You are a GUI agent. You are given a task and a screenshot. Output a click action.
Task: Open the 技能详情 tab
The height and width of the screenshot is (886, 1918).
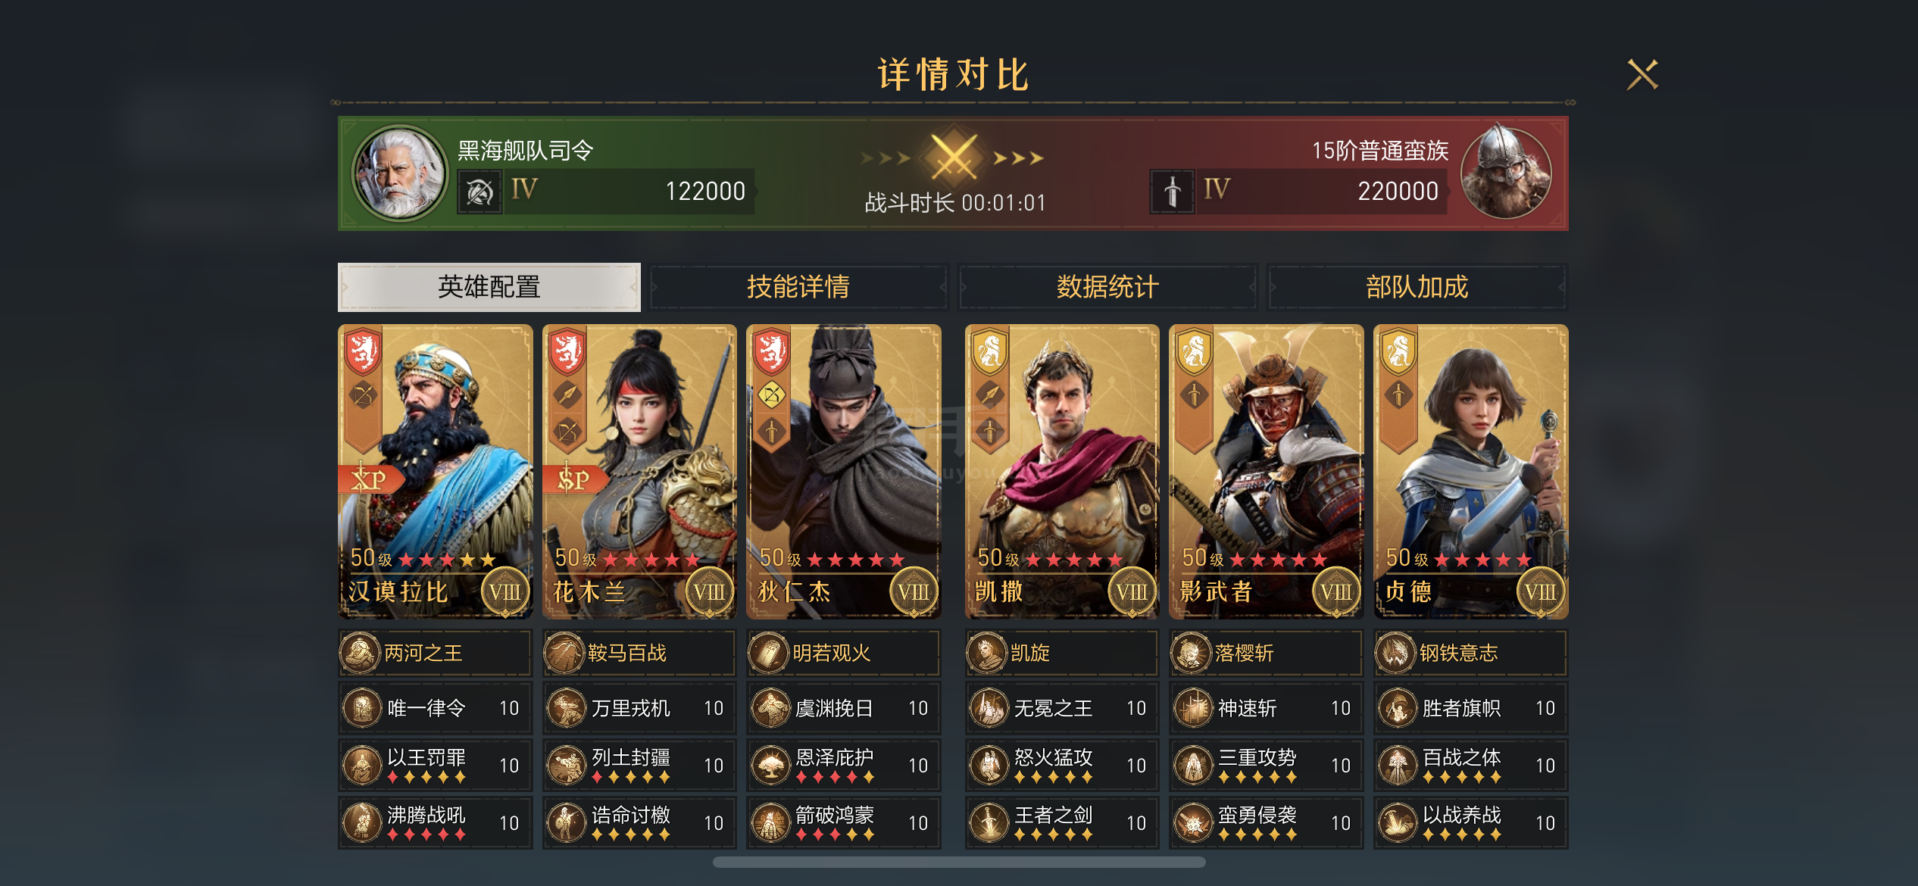[798, 287]
